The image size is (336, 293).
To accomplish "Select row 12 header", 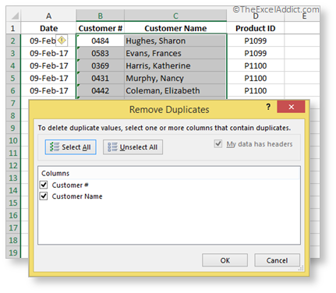I will [13, 165].
